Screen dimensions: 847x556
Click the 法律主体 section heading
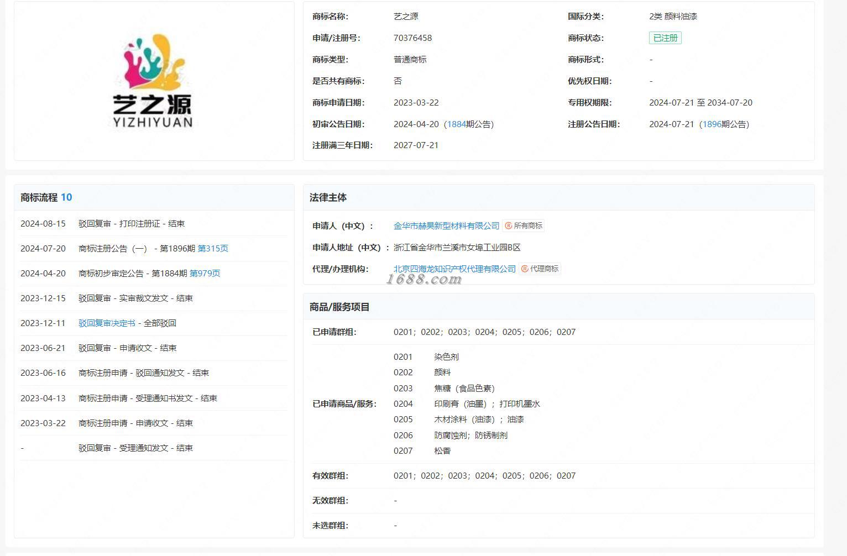point(328,197)
